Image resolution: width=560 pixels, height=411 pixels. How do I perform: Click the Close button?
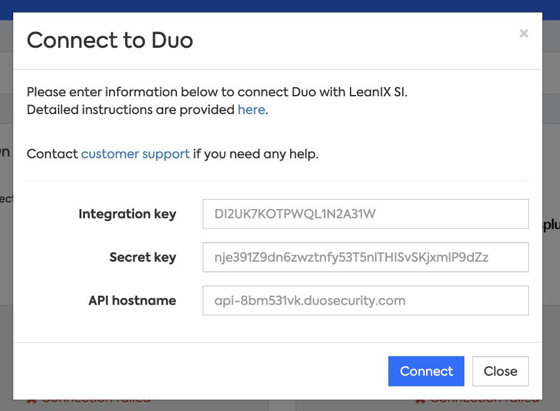tap(500, 371)
